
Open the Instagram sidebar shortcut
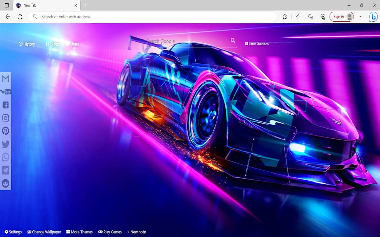click(x=5, y=118)
